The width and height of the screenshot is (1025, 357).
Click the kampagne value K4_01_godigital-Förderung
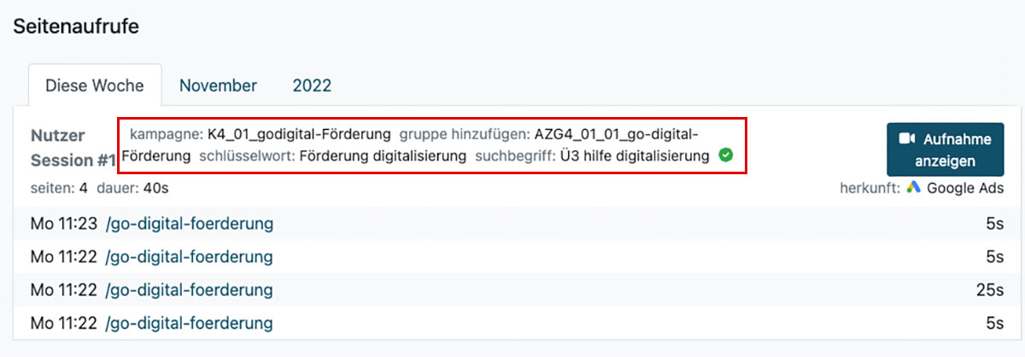(299, 133)
